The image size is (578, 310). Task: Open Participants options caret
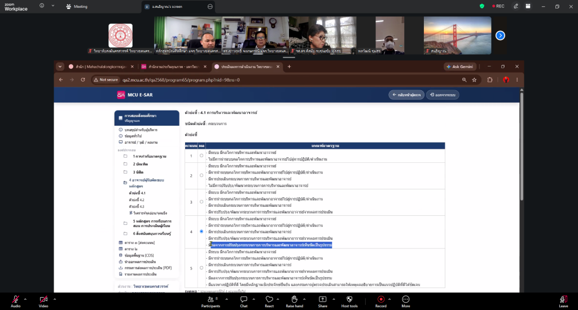tap(226, 299)
